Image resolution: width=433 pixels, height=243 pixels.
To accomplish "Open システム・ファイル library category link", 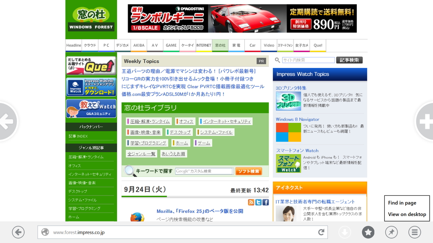I will [216, 132].
